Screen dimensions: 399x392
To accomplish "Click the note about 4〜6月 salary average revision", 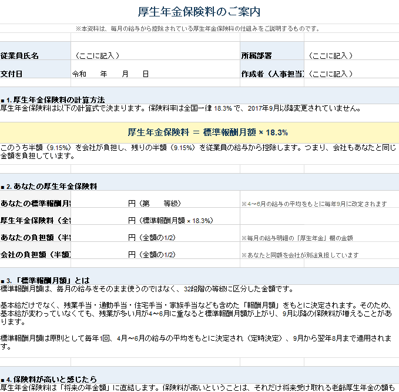I will pos(314,204).
